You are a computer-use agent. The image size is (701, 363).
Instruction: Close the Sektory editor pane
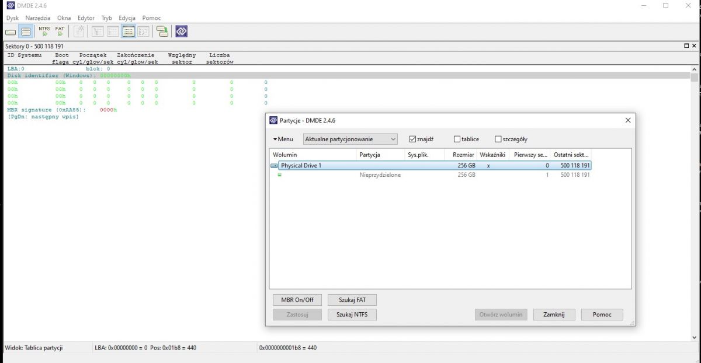(695, 46)
